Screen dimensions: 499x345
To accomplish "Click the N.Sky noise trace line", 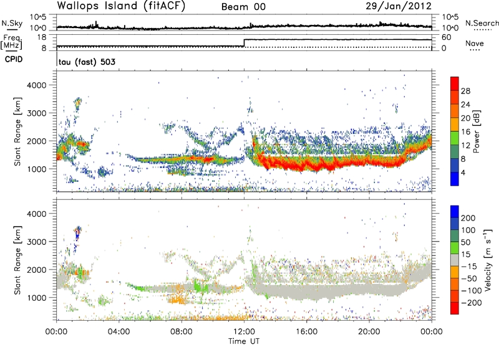I will click(x=244, y=27).
